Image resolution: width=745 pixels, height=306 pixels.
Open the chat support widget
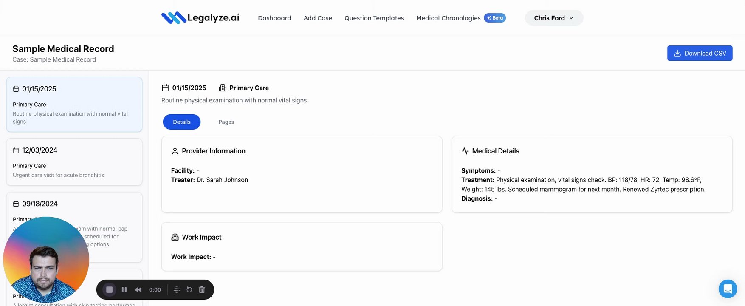(728, 289)
